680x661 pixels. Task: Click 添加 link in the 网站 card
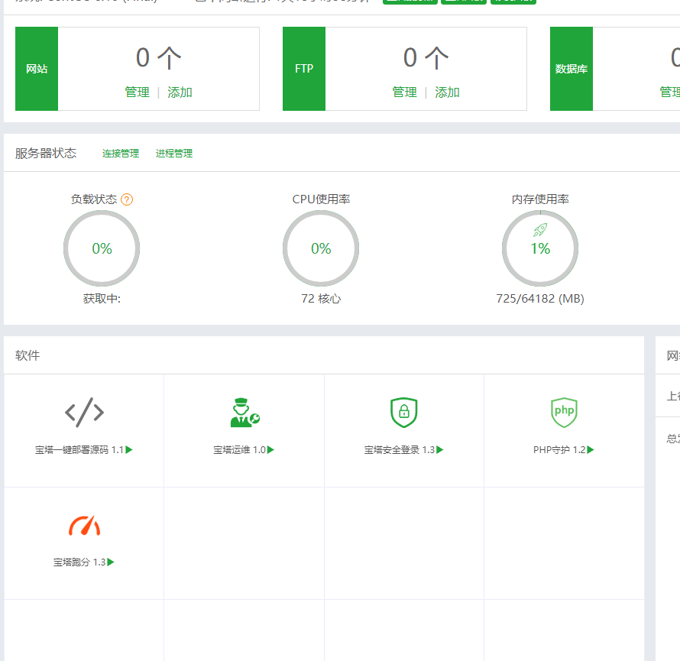(x=180, y=92)
